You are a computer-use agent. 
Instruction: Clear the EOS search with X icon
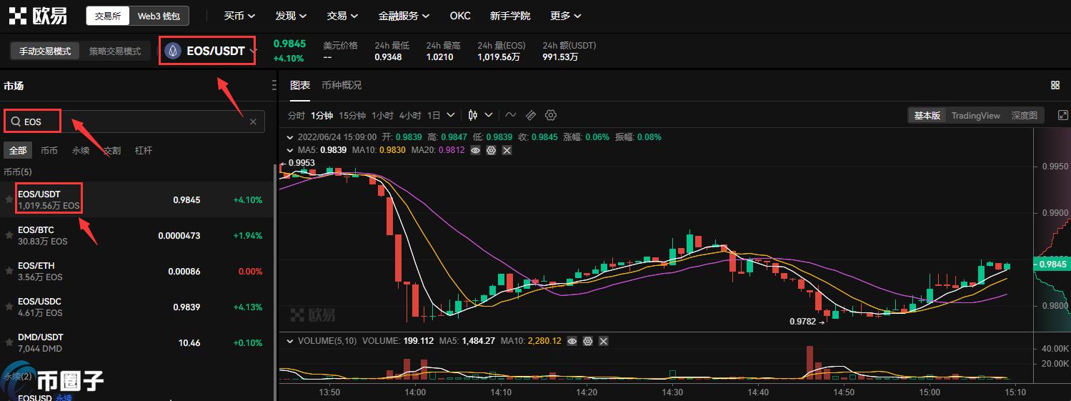pyautogui.click(x=253, y=122)
